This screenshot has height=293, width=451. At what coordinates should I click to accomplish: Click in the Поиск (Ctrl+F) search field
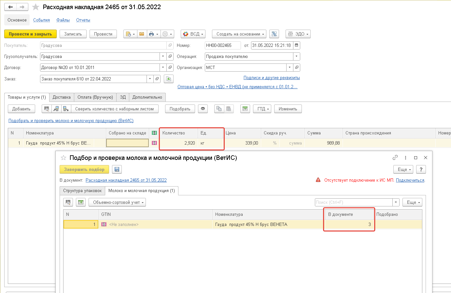(x=354, y=202)
